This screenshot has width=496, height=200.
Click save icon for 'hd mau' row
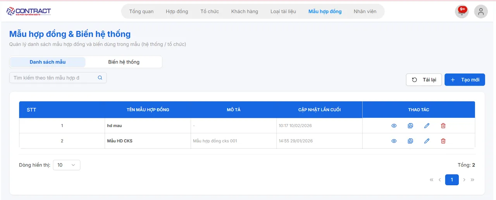[x=410, y=126]
